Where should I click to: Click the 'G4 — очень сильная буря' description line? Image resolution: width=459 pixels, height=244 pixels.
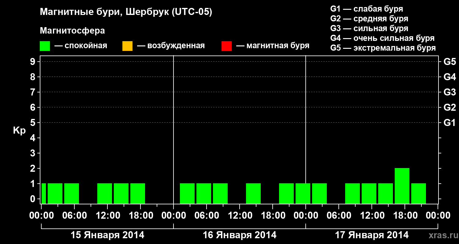[382, 38]
